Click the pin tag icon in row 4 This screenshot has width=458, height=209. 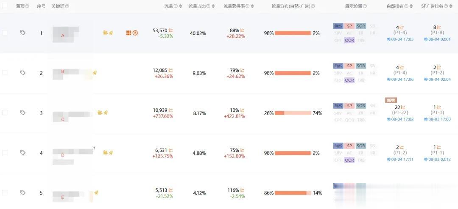point(23,153)
